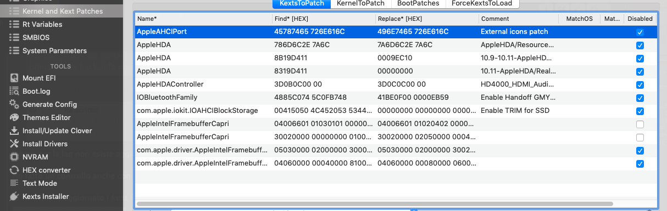Click the Install/Update Clover download icon
Screen dimensions: 667x211
(14, 130)
